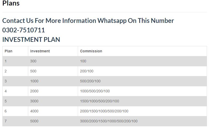
Task: Select the 4000 investment cell
Action: [34, 111]
